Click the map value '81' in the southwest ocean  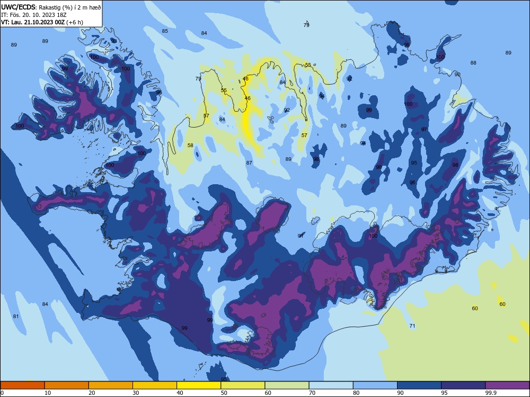pyautogui.click(x=15, y=317)
